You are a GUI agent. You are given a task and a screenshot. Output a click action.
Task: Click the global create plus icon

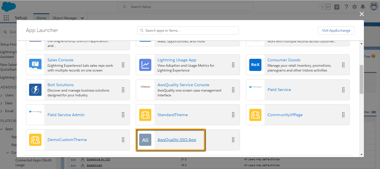(337, 7)
